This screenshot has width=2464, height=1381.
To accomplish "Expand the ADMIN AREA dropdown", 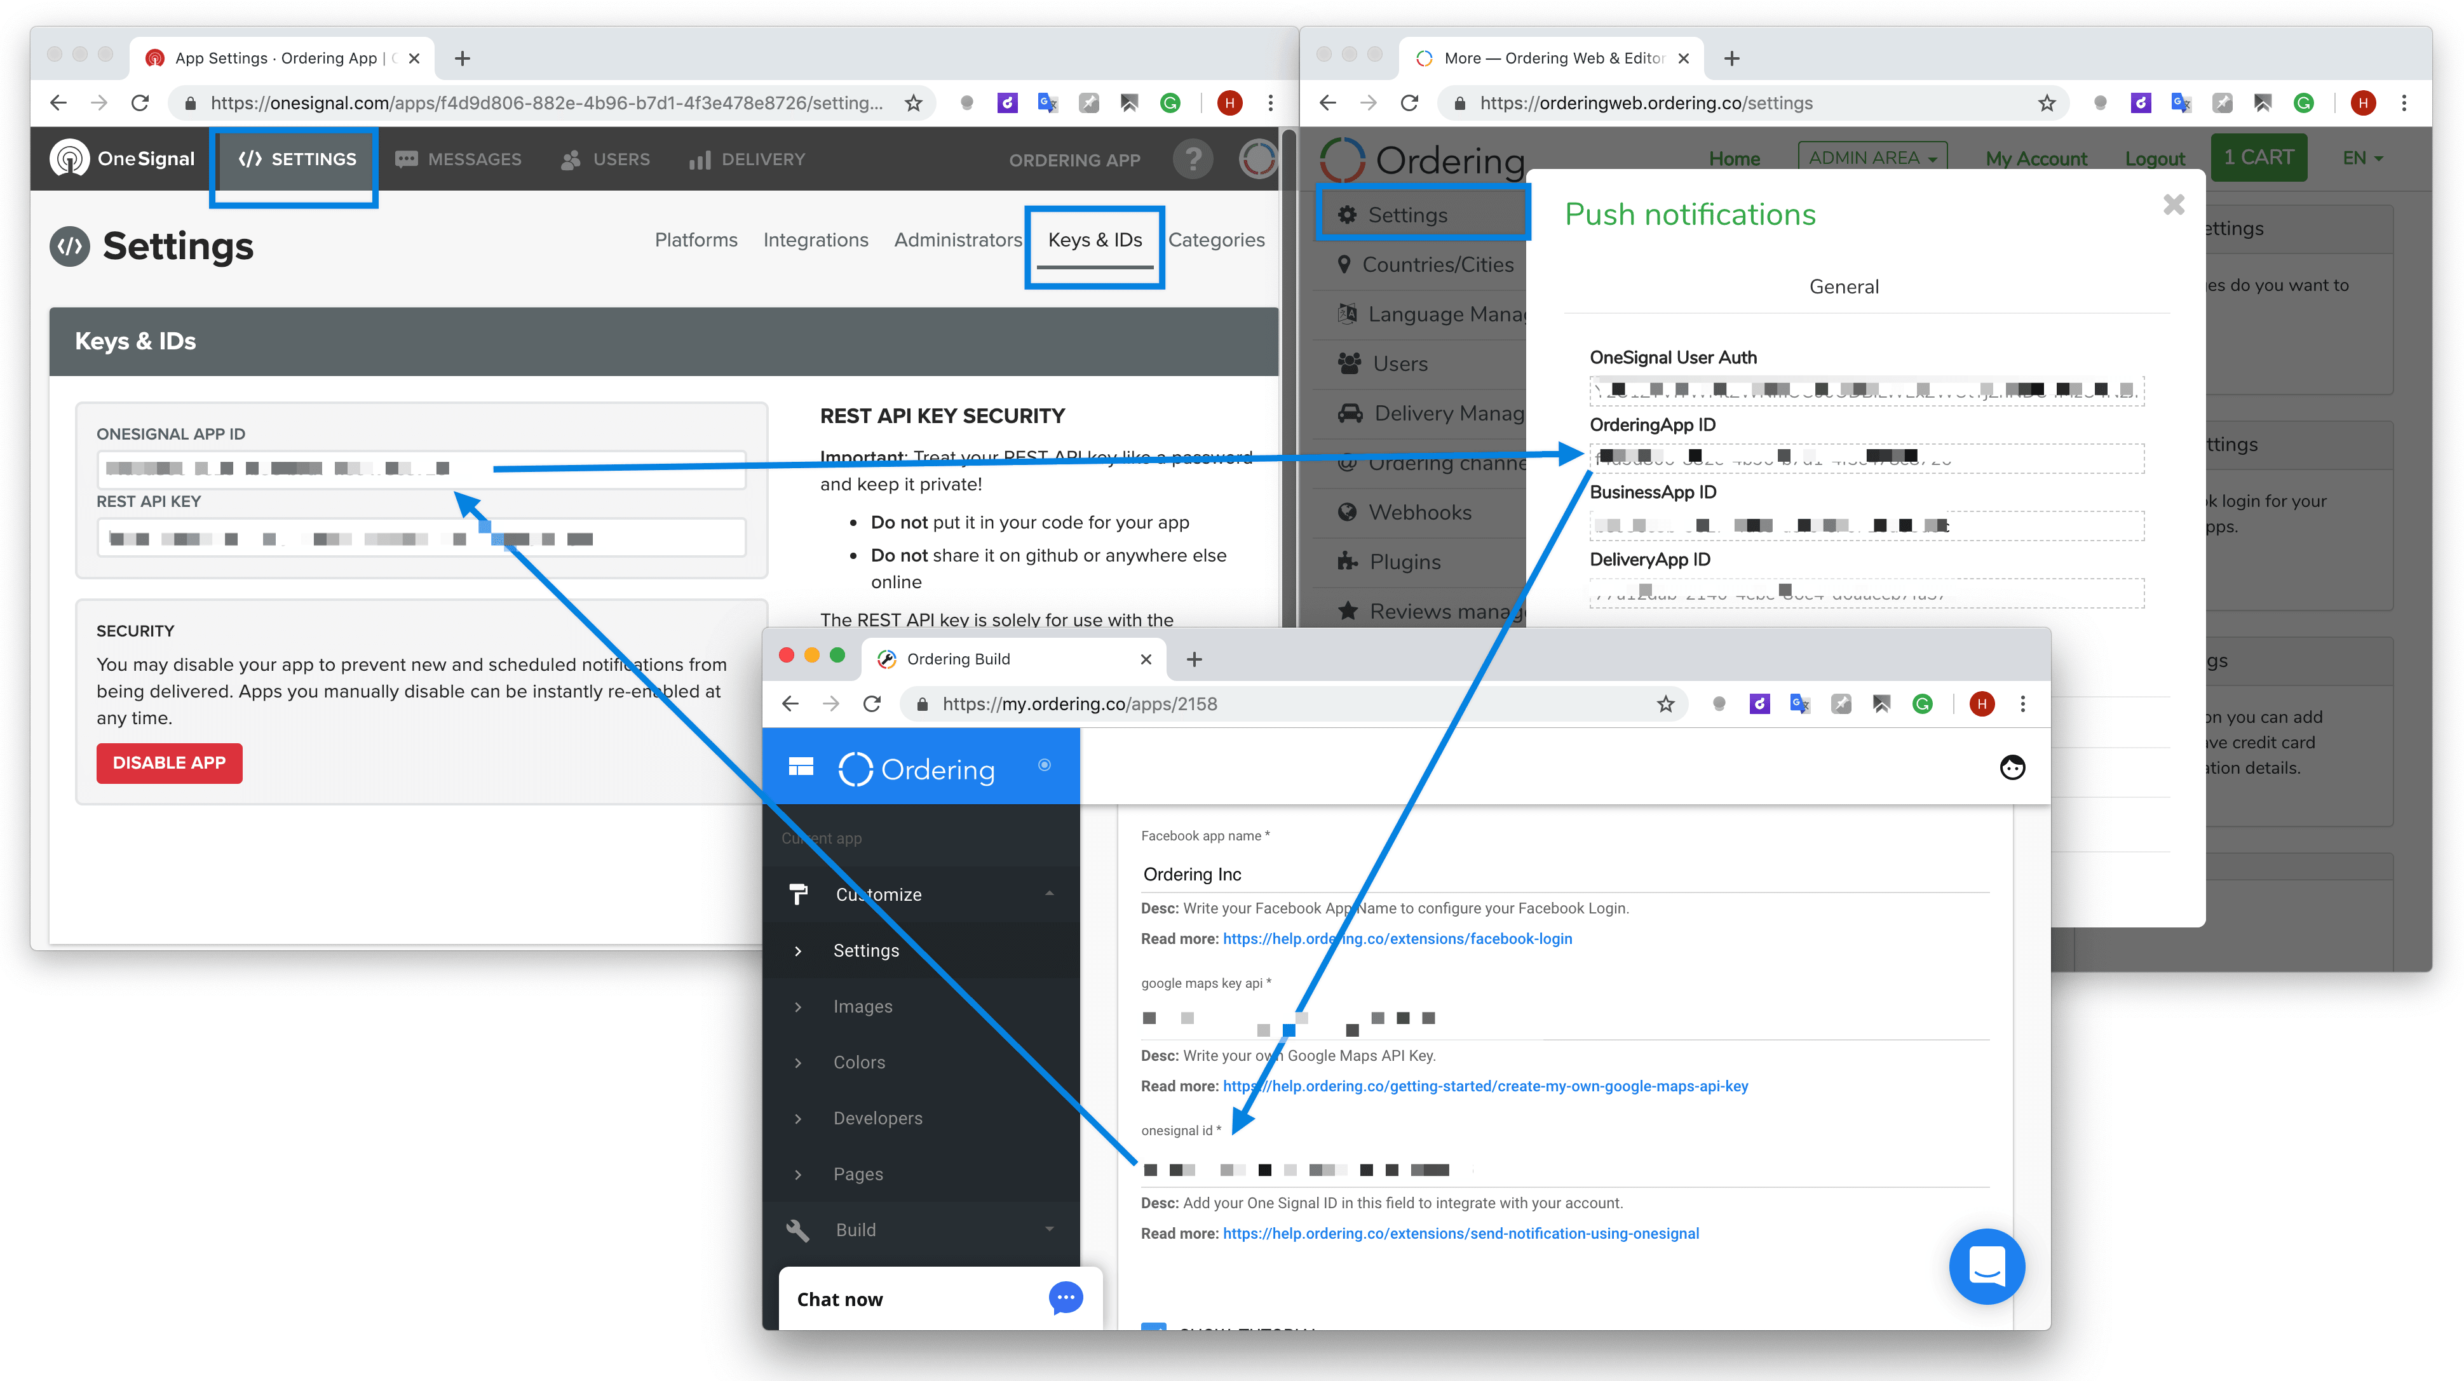I will (1872, 159).
